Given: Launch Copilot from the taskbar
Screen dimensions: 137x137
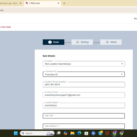Looking at the screenshot, I should [x=65, y=133].
